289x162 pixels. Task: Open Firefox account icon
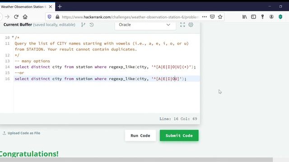[x=271, y=17]
